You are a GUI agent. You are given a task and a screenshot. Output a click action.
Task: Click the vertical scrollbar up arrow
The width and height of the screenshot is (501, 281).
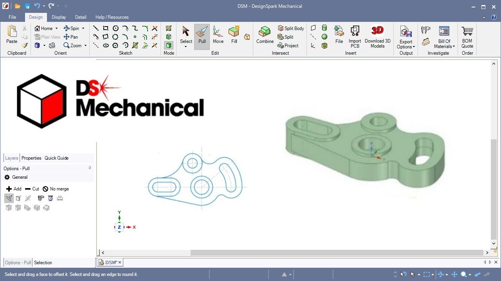[x=494, y=64]
